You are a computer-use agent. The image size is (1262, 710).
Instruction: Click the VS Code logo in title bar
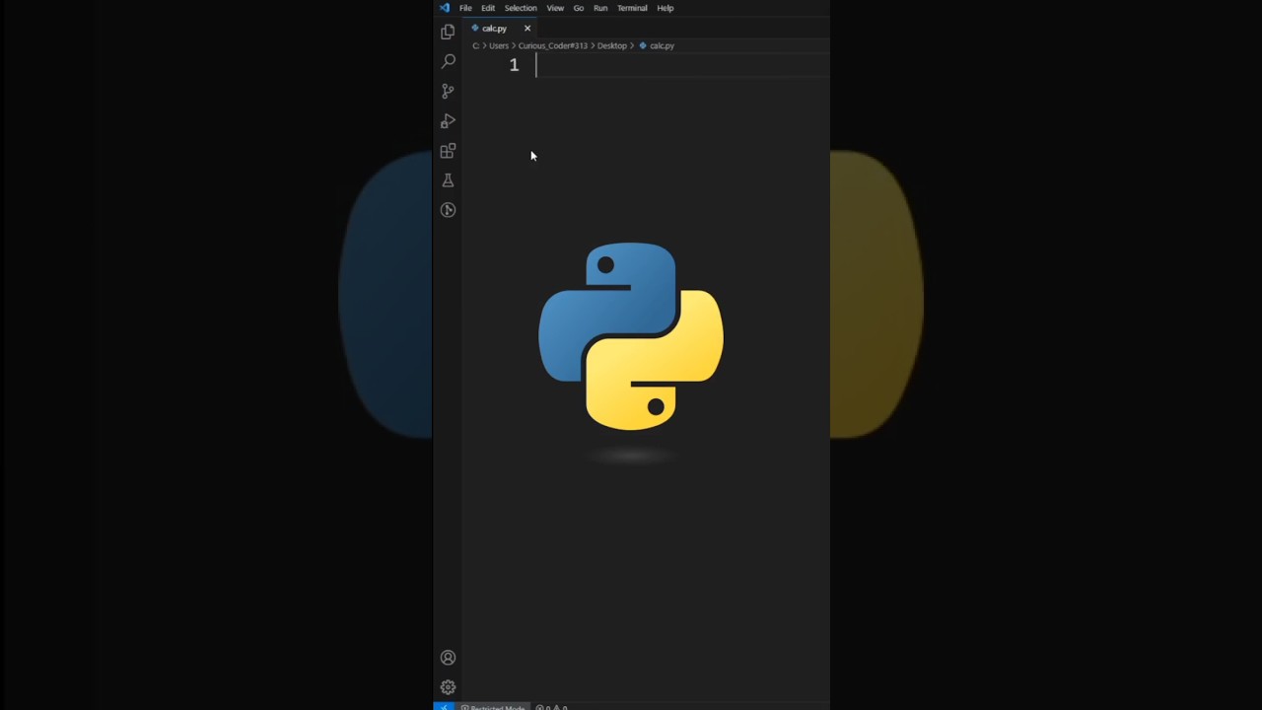[x=445, y=8]
